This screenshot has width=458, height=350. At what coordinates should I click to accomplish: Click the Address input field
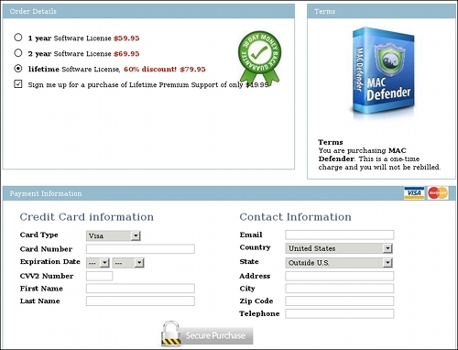coord(340,276)
